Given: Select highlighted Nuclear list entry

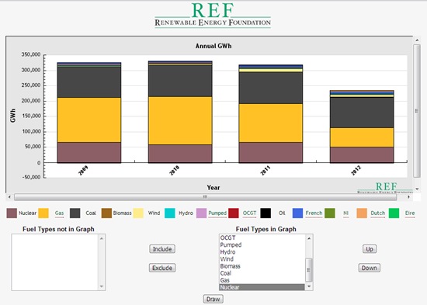Looking at the screenshot, I should click(262, 287).
